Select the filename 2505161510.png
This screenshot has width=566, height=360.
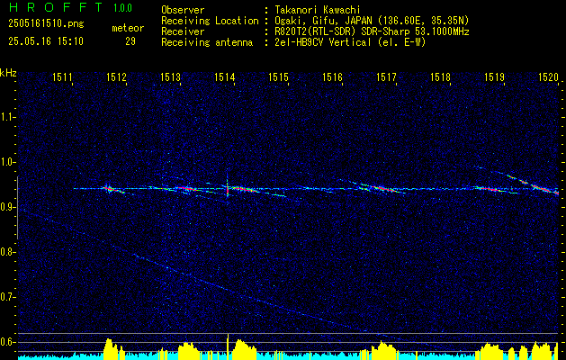tap(46, 23)
